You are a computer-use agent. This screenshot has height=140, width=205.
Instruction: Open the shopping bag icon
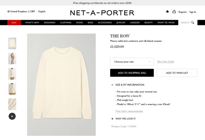(174, 12)
